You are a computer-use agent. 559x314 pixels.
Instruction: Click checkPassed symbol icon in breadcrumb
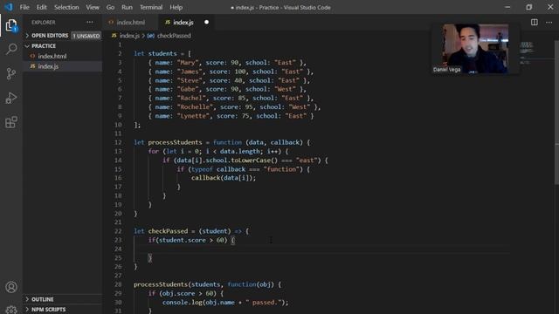151,36
